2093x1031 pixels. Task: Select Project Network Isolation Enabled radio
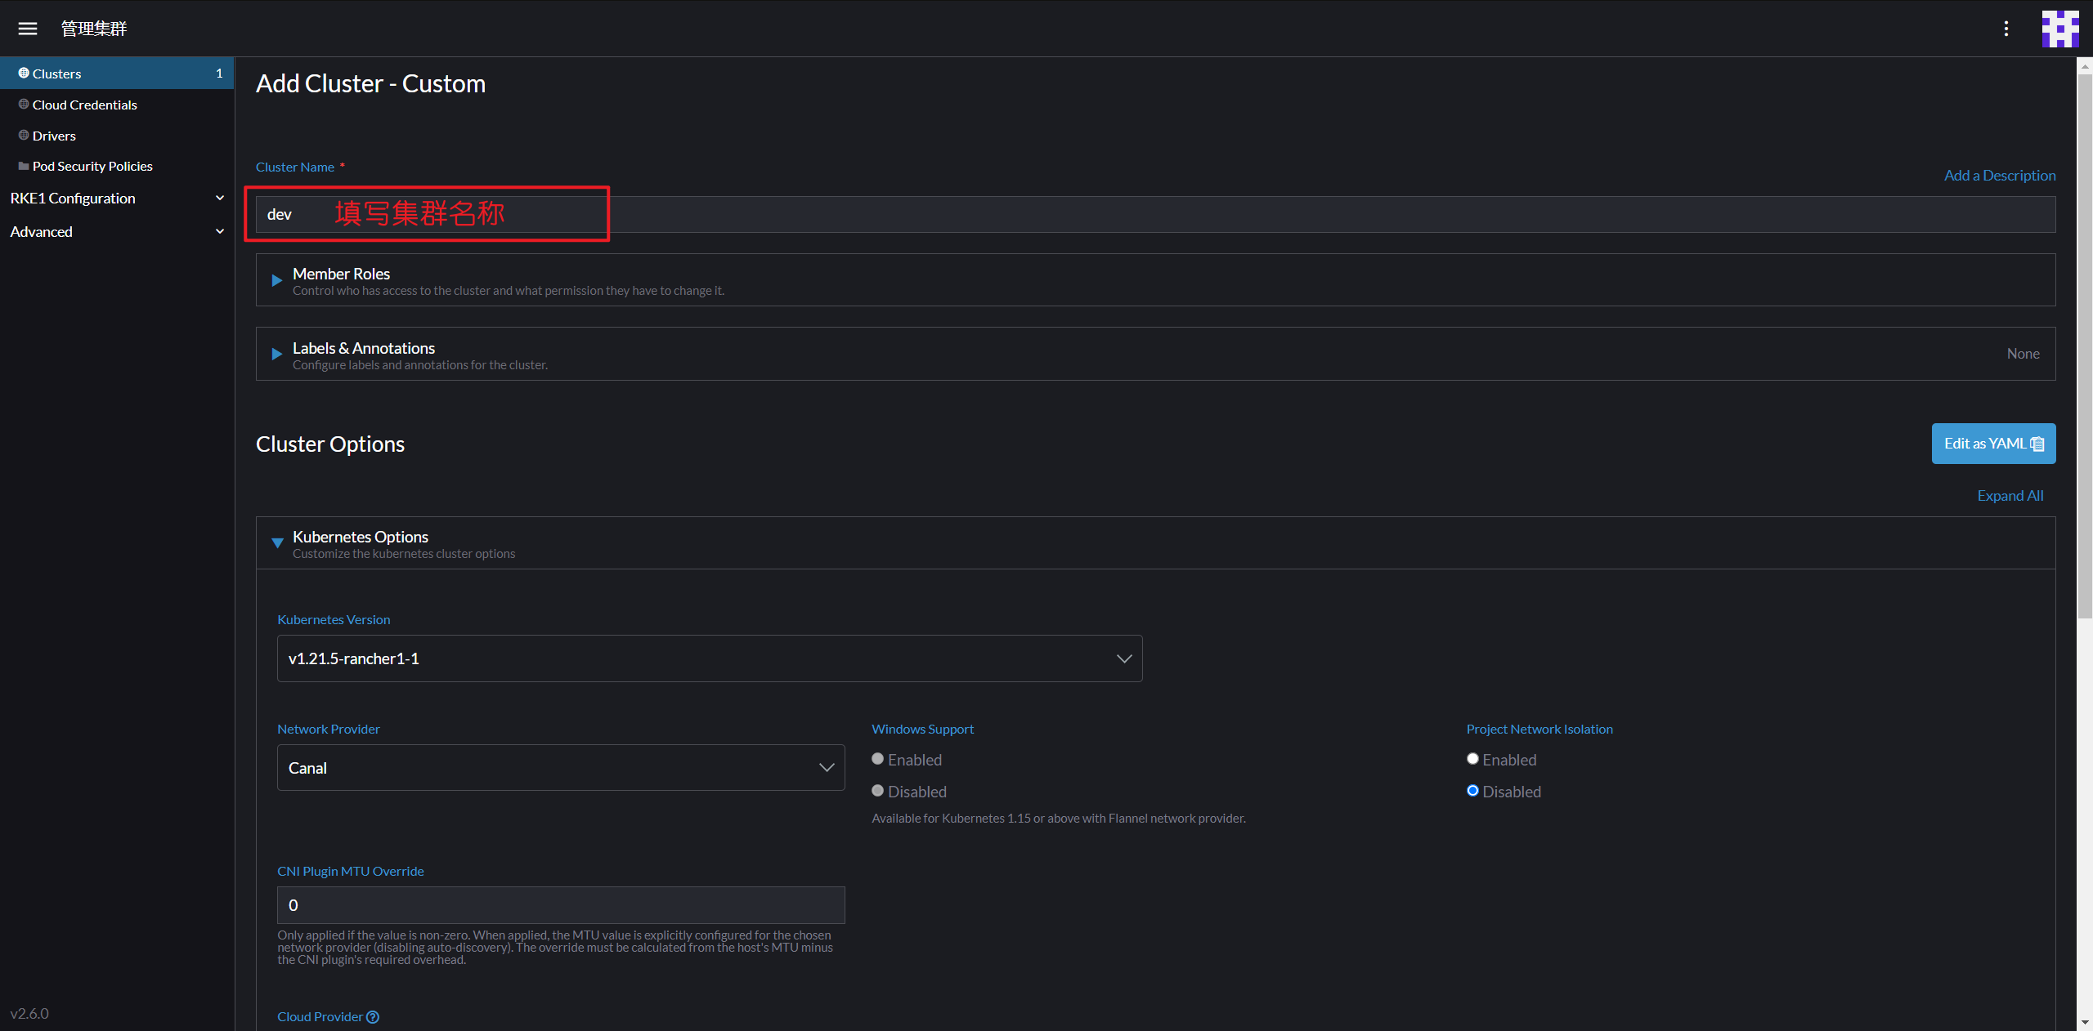tap(1472, 759)
